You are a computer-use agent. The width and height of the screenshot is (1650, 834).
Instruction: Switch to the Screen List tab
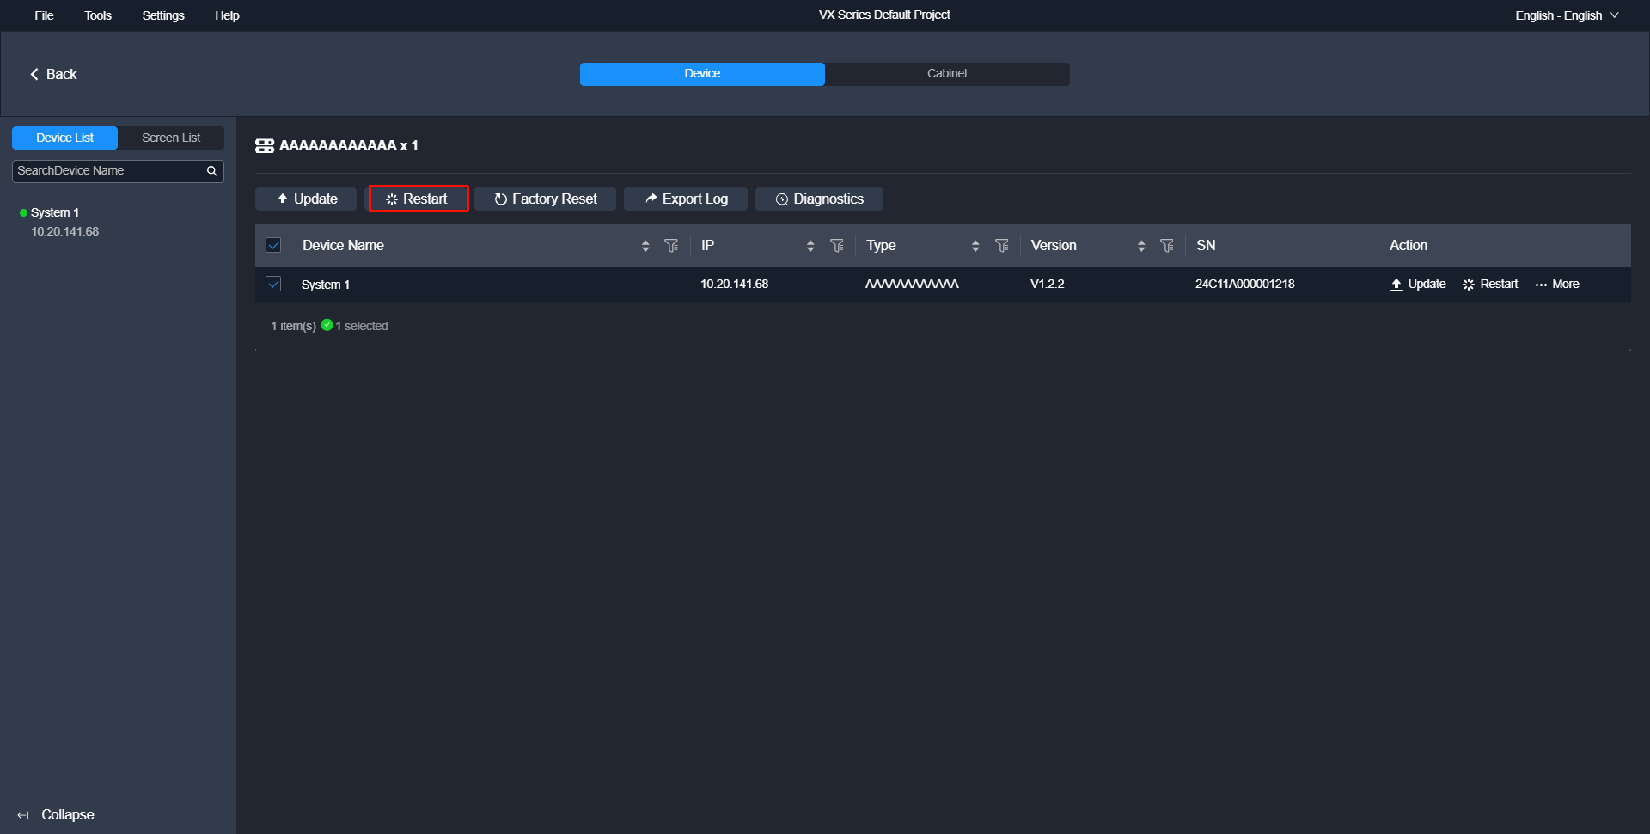coord(171,138)
